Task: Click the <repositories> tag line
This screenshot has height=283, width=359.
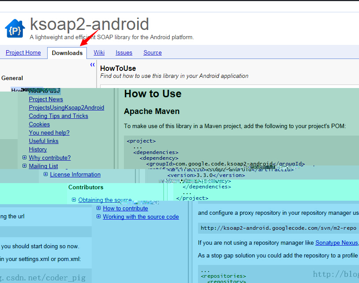Action: (x=223, y=276)
